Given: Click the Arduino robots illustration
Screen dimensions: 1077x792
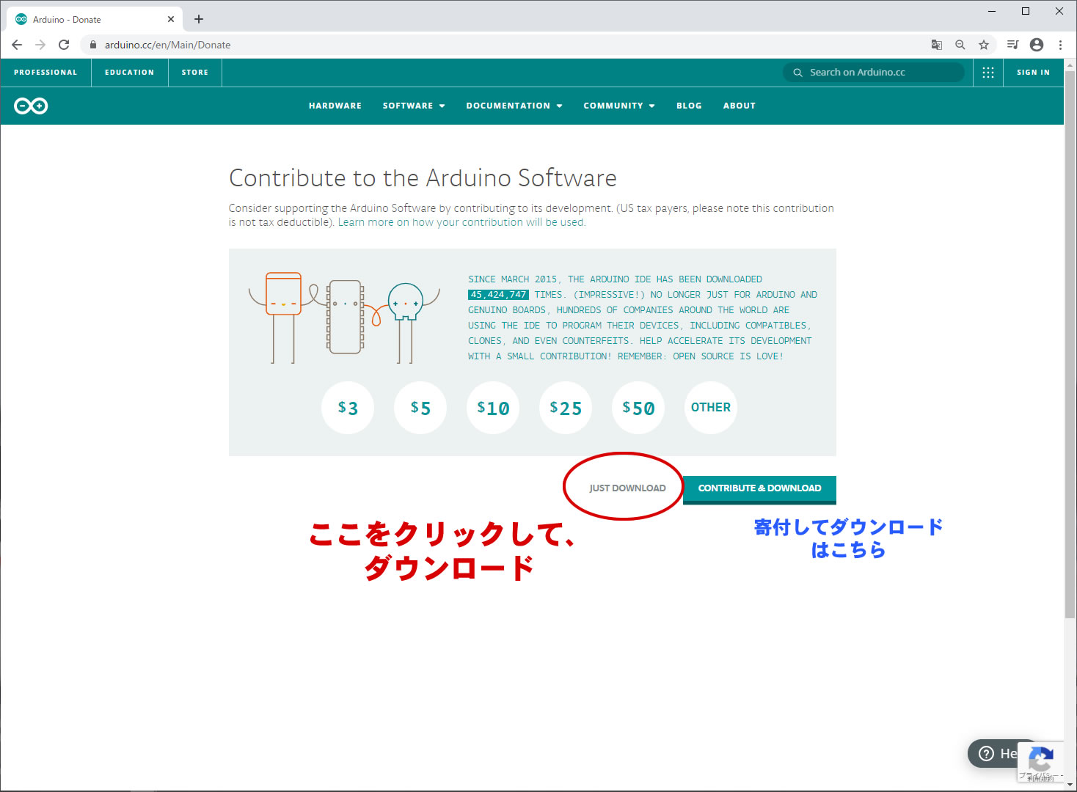Looking at the screenshot, I should 344,317.
